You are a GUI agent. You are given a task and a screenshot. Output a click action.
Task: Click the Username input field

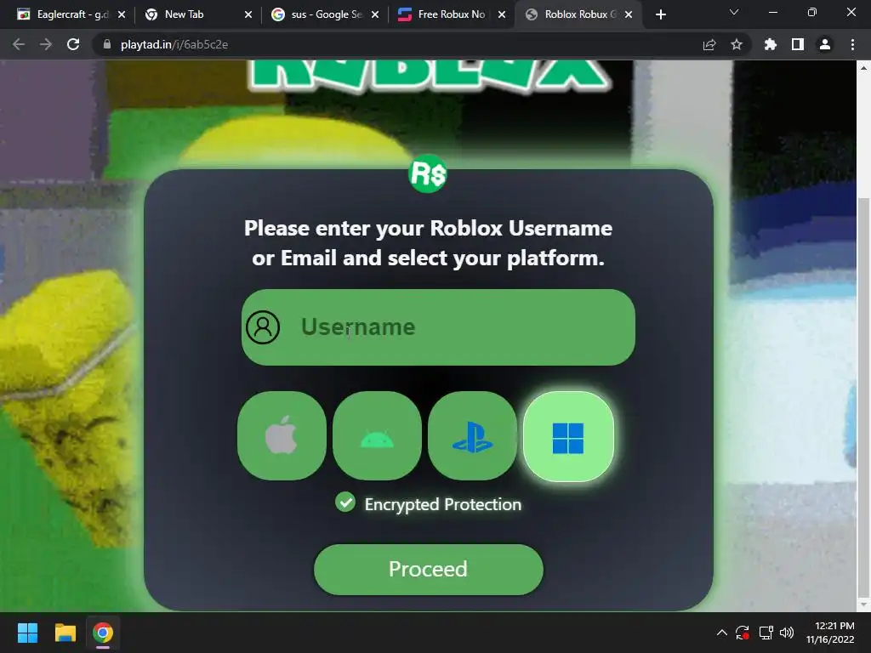click(438, 327)
